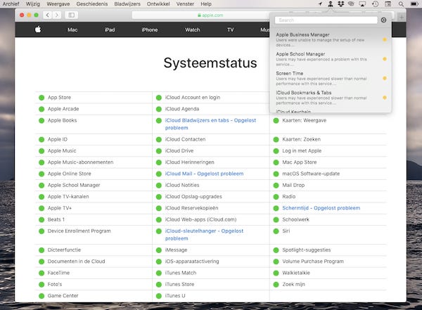
Task: Open the Ontwikkel menu
Action: (158, 4)
